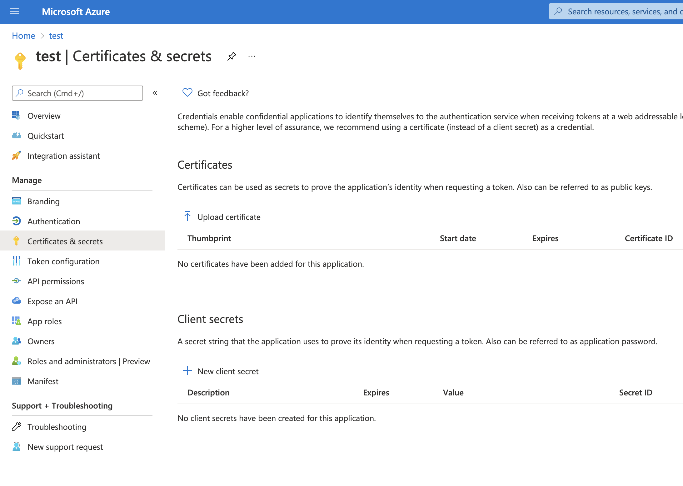Screen dimensions: 683x486
Task: Select the Expose an API cloud icon
Action: click(17, 301)
